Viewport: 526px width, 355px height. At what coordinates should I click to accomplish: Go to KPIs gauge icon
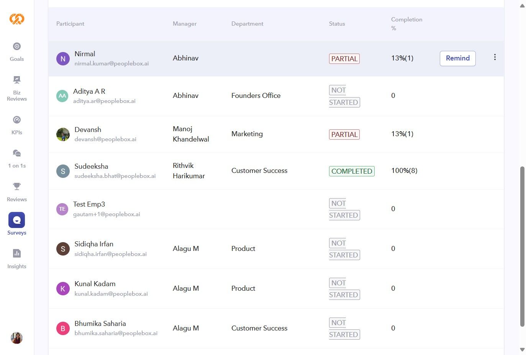click(x=17, y=120)
